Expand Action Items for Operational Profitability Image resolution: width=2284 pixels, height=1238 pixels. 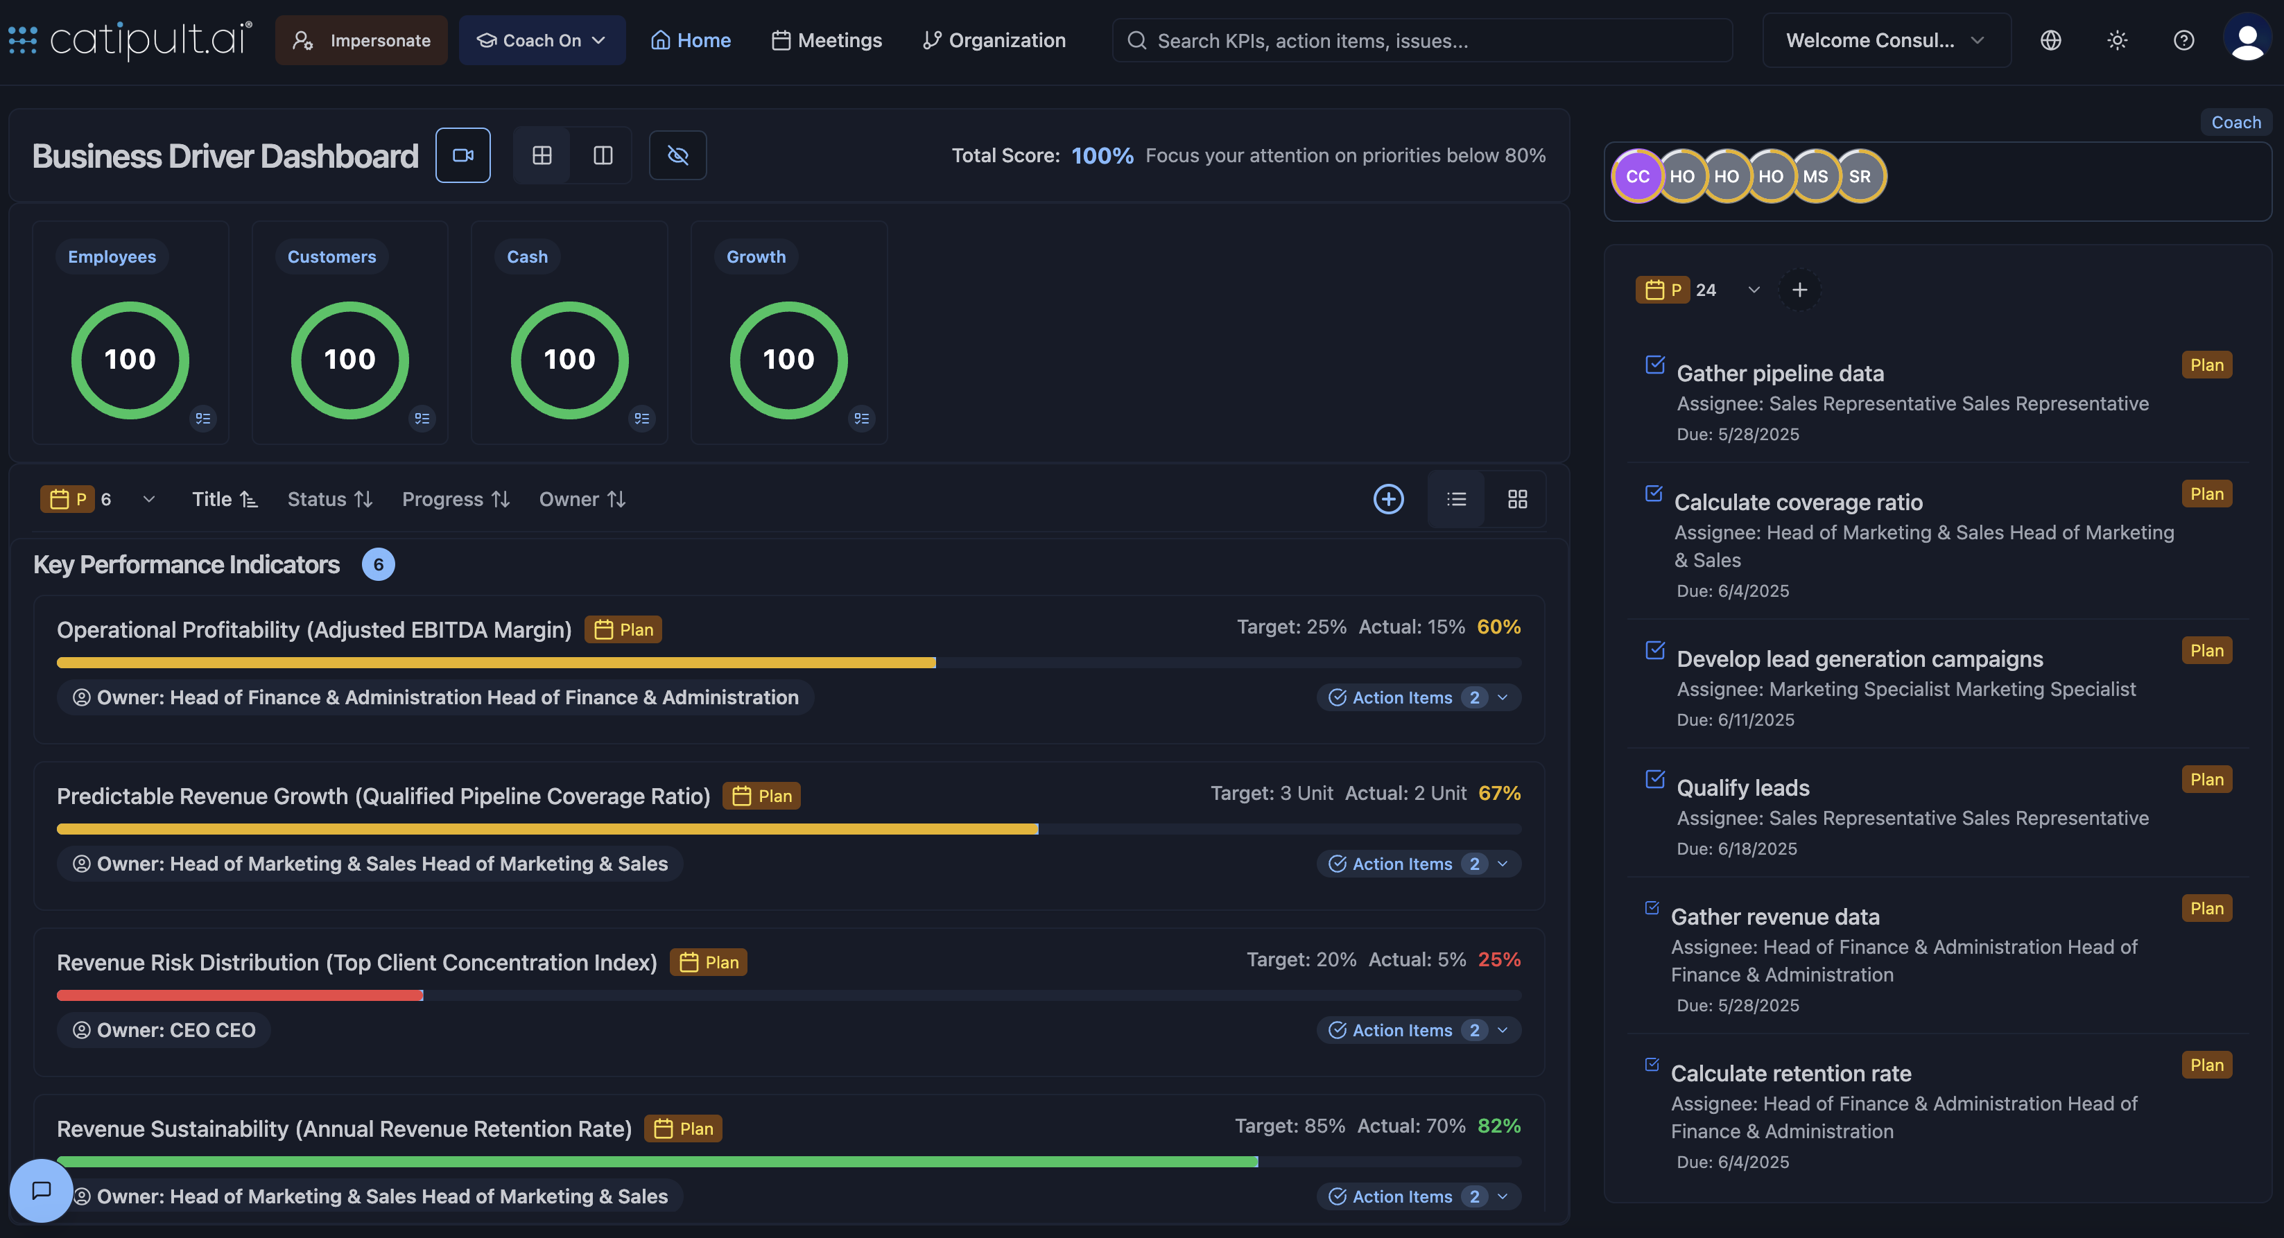point(1418,697)
